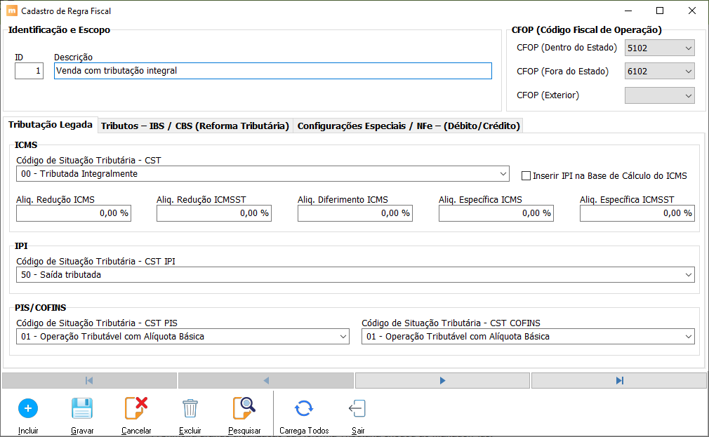Delete record using Excluir trash icon
The height and width of the screenshot is (437, 709).
click(x=190, y=408)
